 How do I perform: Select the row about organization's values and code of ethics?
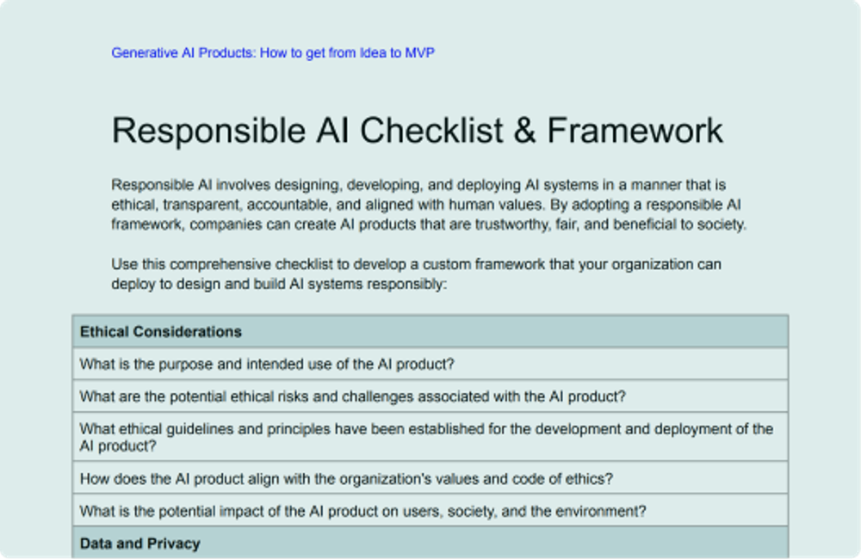click(344, 477)
